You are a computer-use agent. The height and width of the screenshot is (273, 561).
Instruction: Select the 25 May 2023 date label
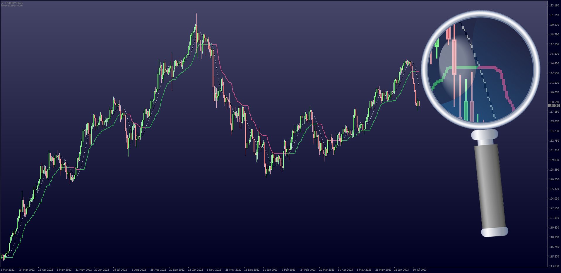(383, 270)
